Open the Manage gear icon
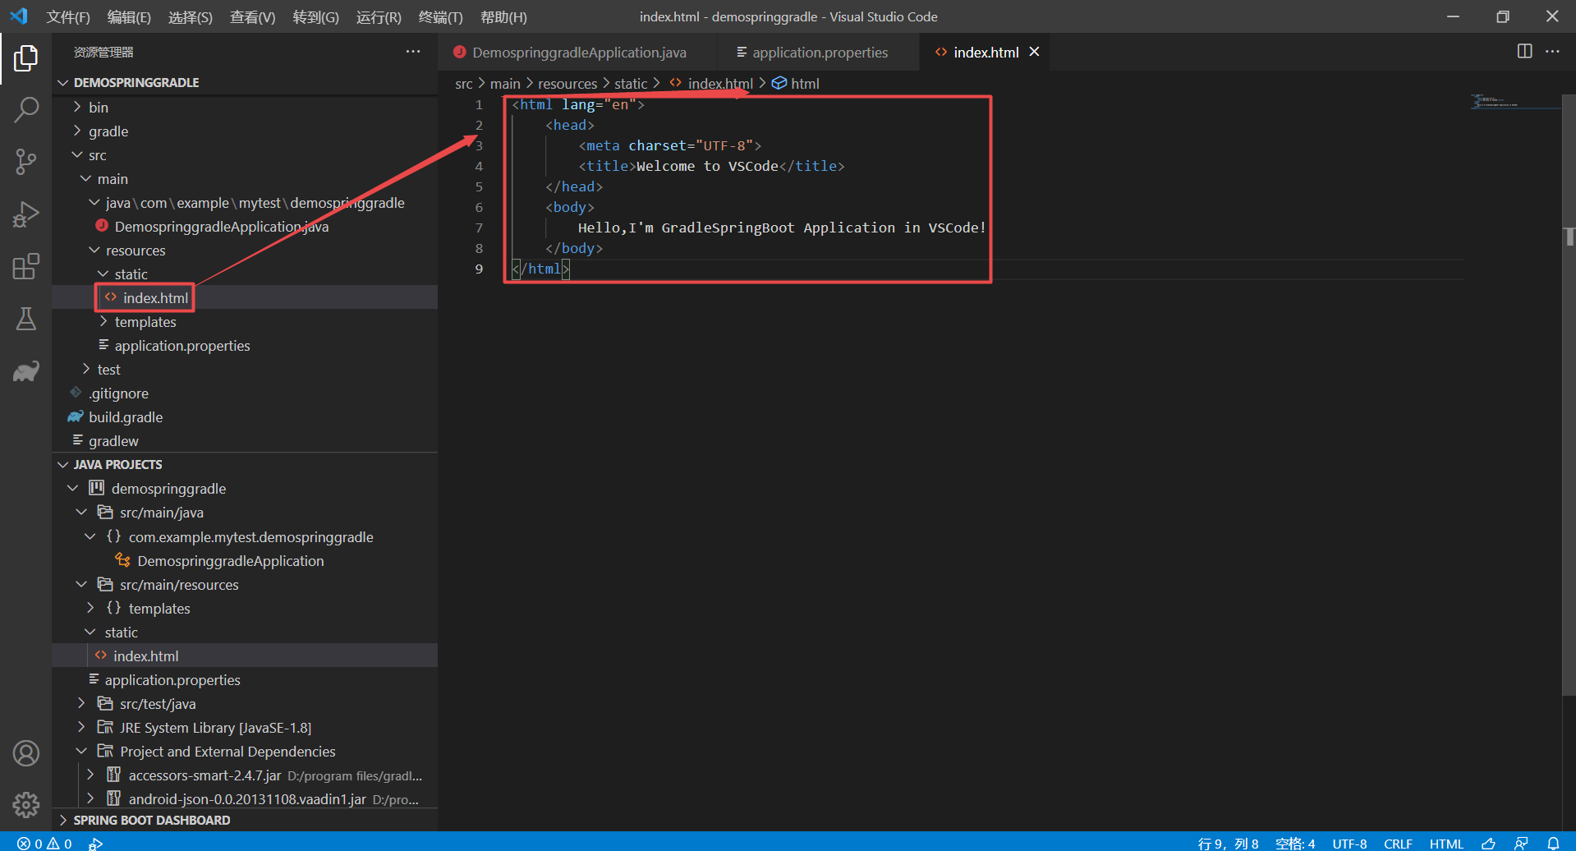The image size is (1576, 851). pos(25,805)
